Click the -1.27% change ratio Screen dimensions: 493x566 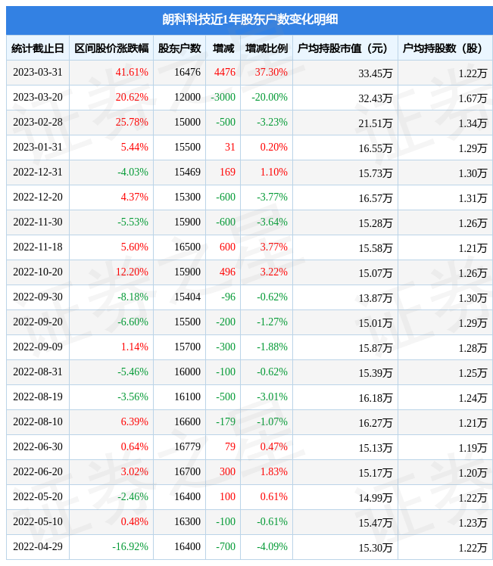tap(273, 322)
